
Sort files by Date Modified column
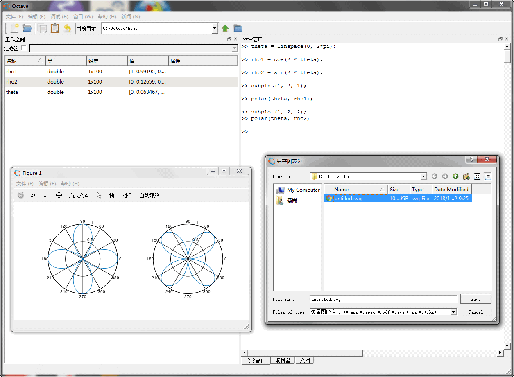click(452, 189)
